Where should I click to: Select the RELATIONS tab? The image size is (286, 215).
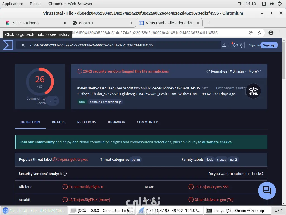pyautogui.click(x=87, y=122)
